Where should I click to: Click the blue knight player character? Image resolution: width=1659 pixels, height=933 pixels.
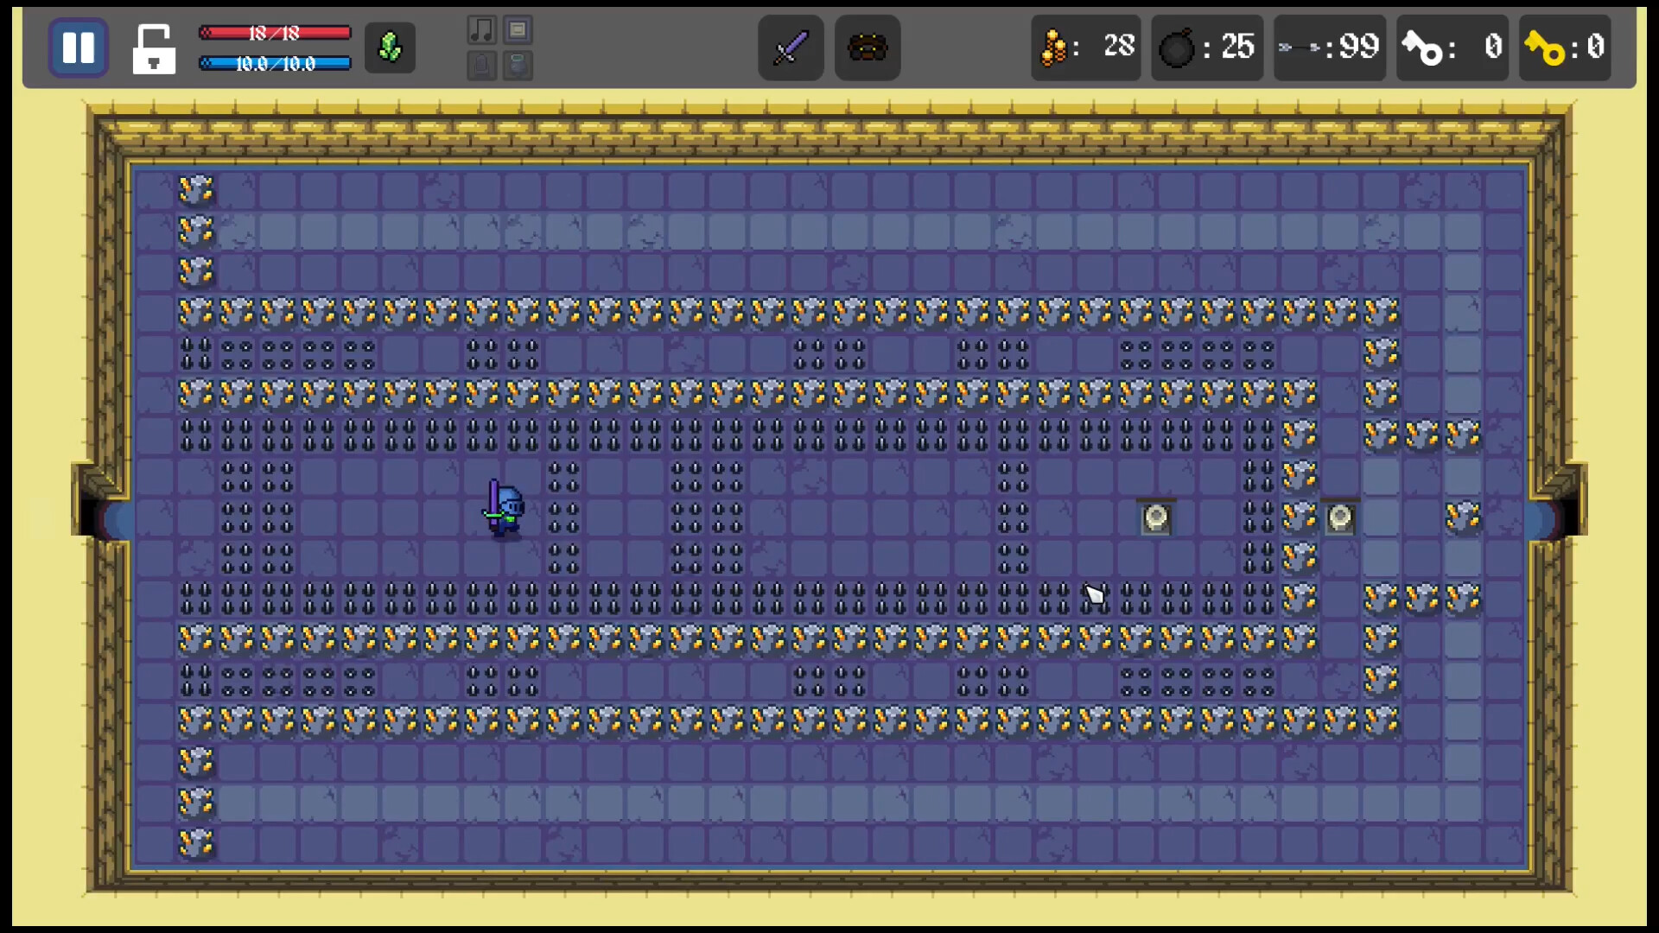coord(505,509)
